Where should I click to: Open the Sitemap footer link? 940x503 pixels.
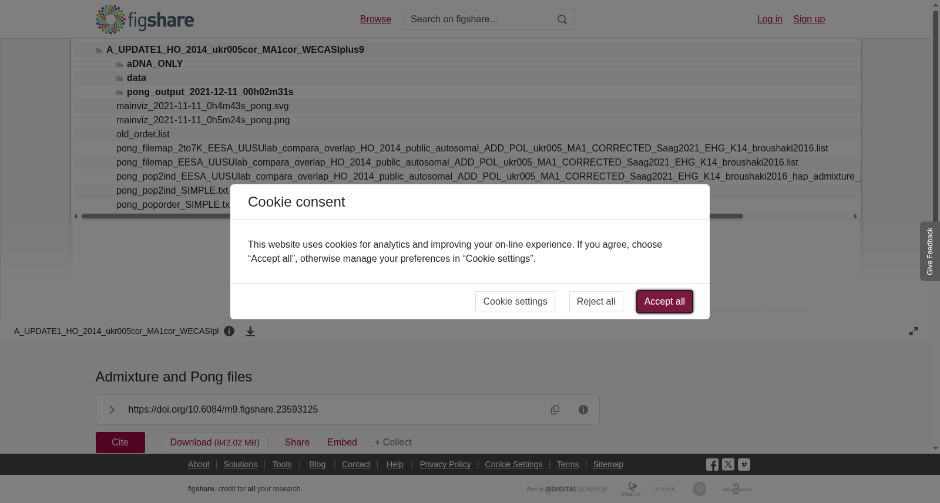pos(608,464)
